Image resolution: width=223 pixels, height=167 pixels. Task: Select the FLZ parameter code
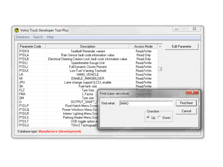[x=22, y=90]
